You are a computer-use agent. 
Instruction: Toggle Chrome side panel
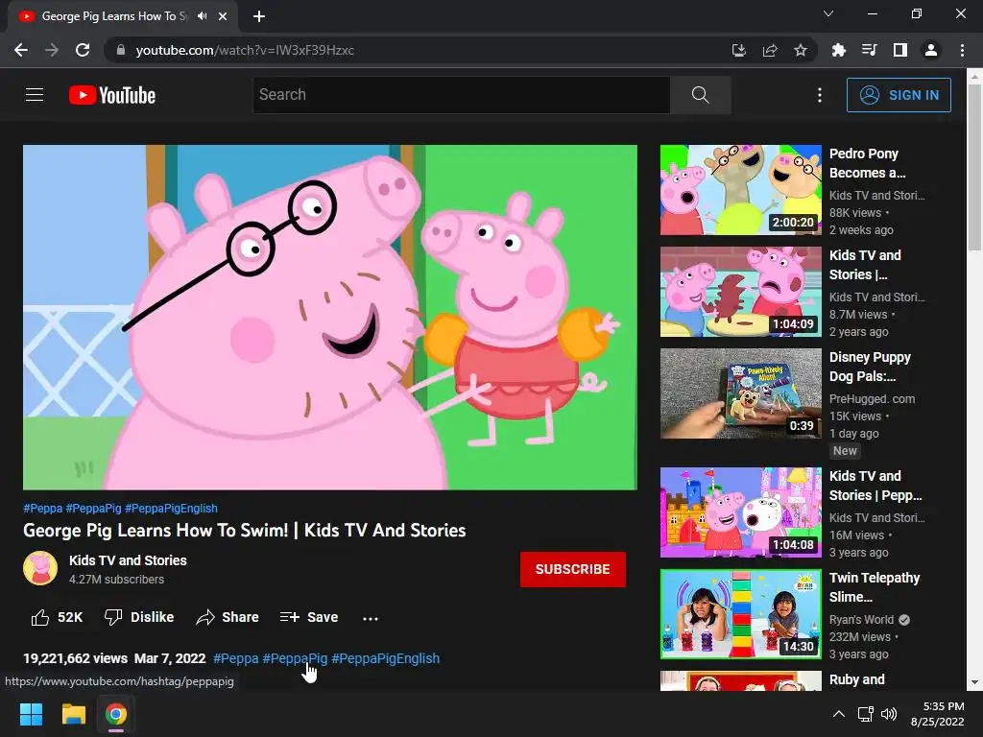click(x=900, y=50)
